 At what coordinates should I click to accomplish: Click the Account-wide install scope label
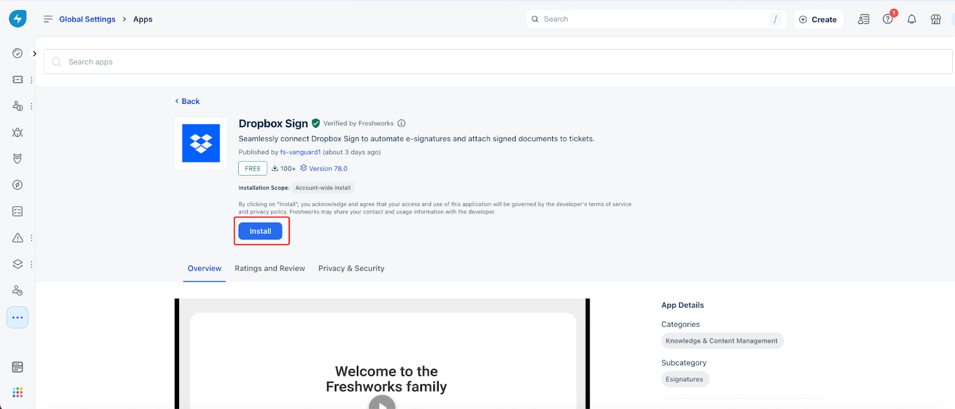pos(323,188)
